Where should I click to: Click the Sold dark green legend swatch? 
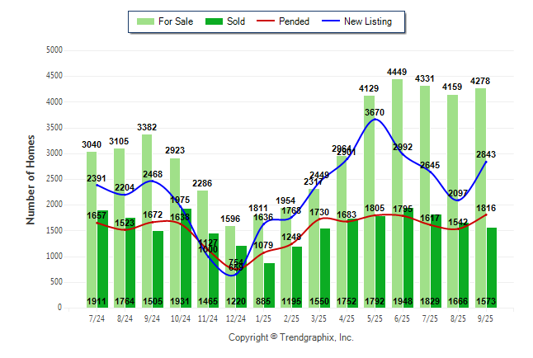211,21
